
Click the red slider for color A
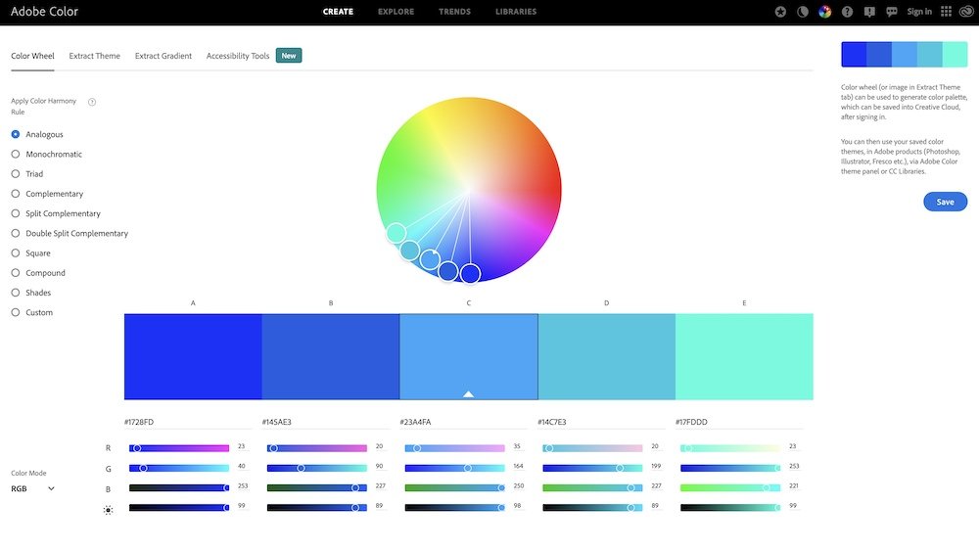179,448
